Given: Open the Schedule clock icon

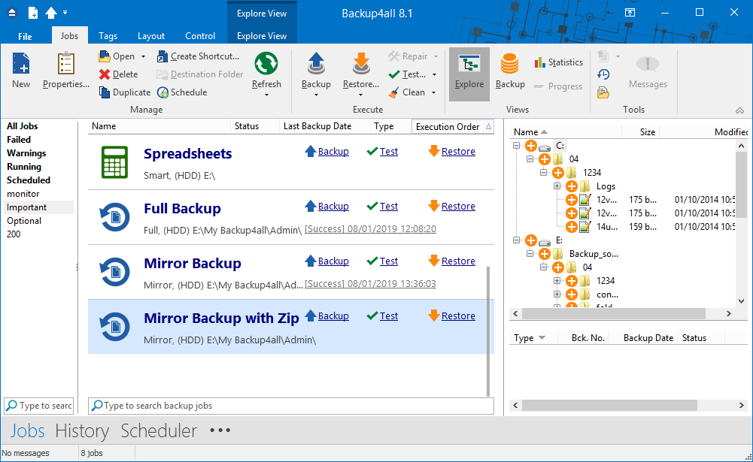Looking at the screenshot, I should pos(163,92).
